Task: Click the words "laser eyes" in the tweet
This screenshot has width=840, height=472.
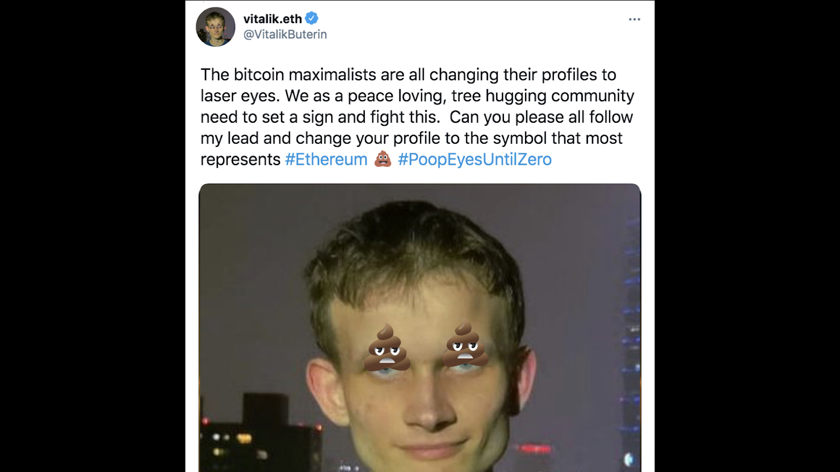Action: 239,96
